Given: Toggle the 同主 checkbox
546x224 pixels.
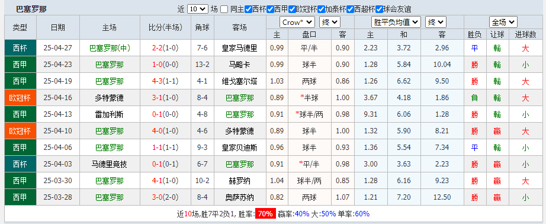Looking at the screenshot, I should click(x=224, y=9).
